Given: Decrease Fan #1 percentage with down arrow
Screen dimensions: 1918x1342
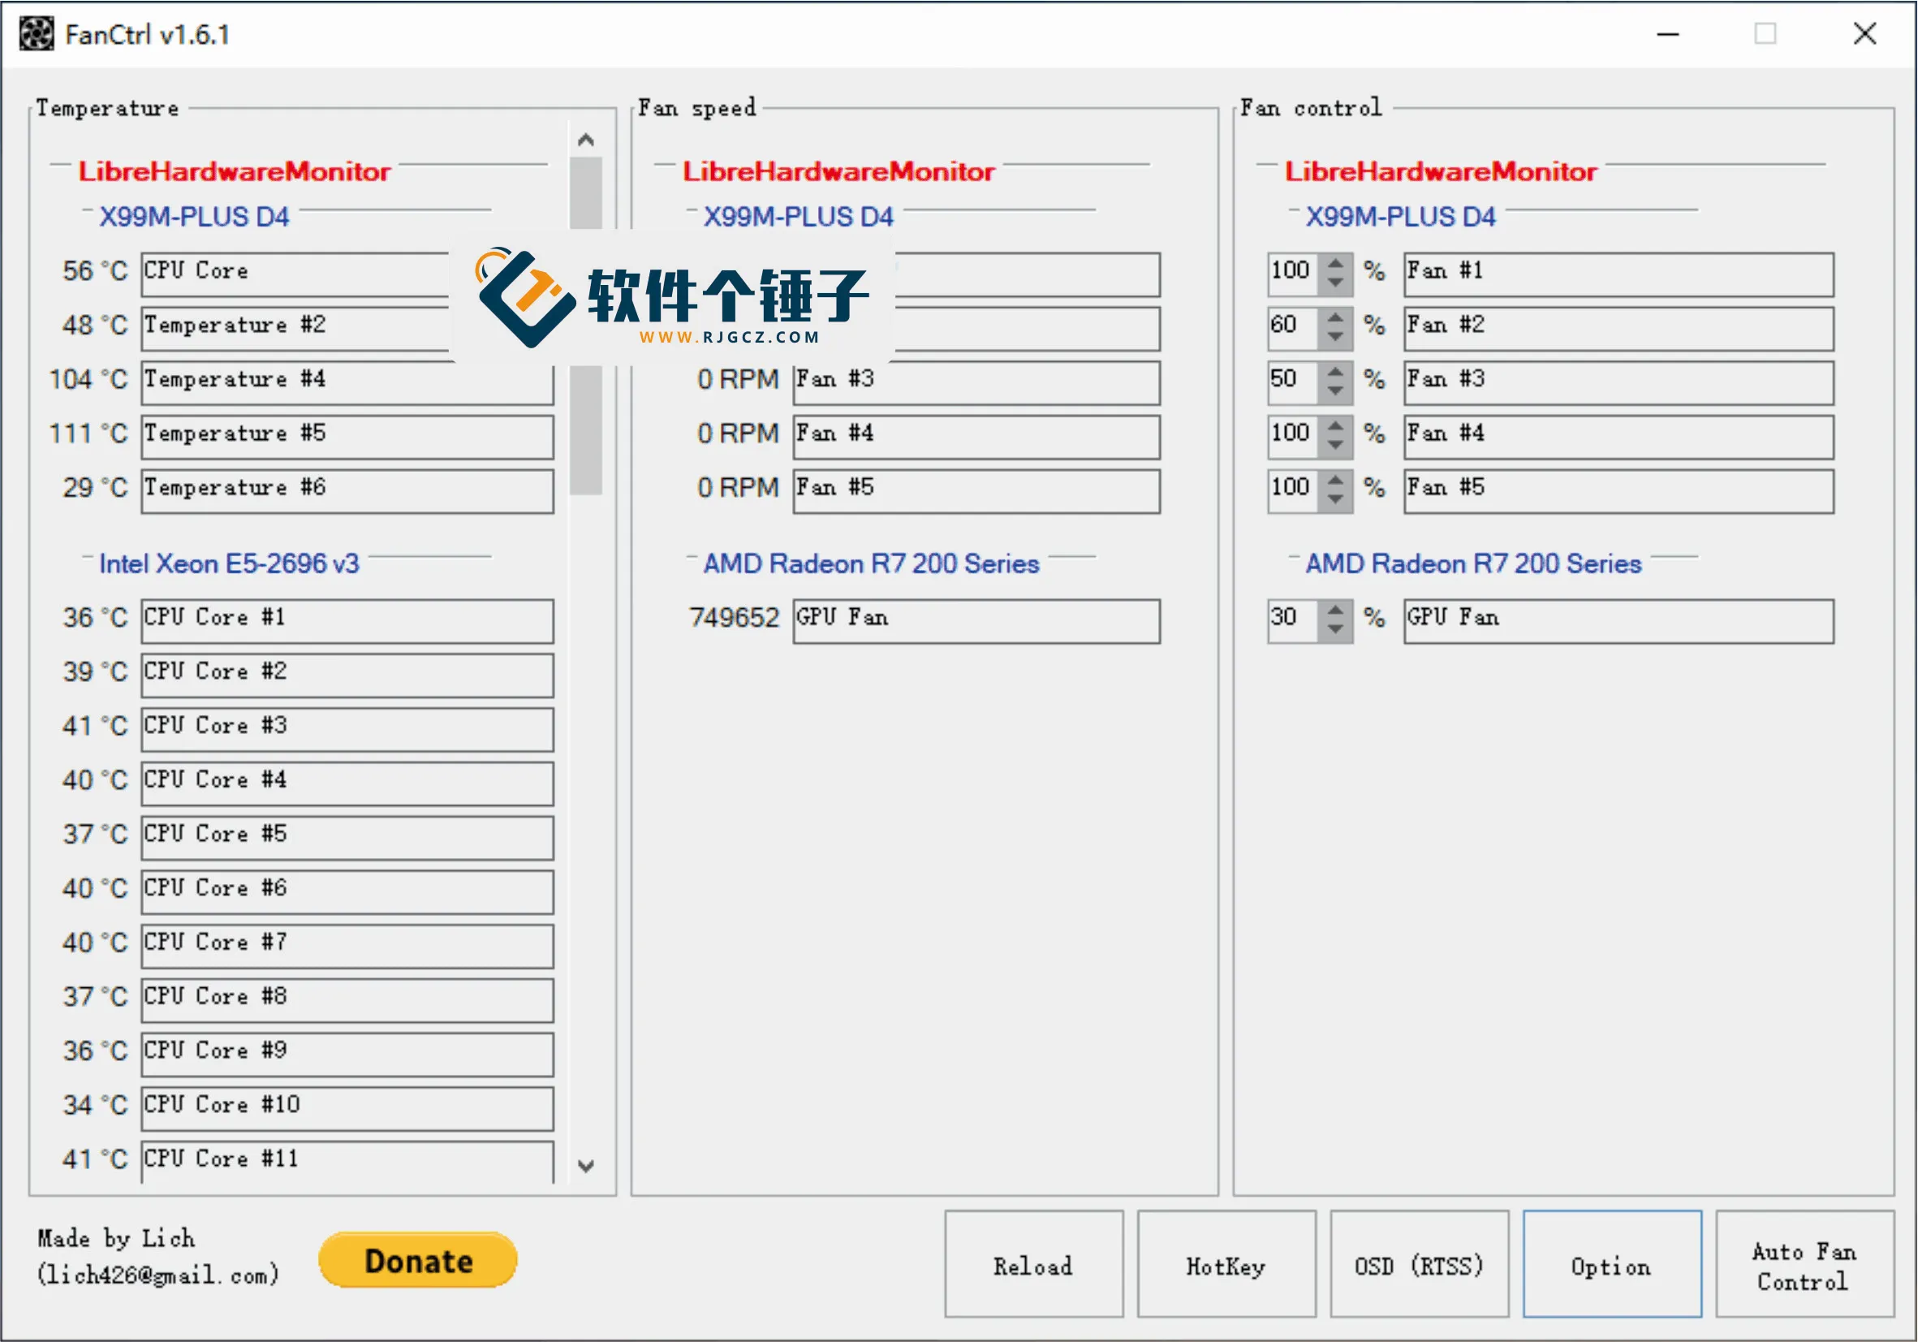Looking at the screenshot, I should [x=1336, y=284].
